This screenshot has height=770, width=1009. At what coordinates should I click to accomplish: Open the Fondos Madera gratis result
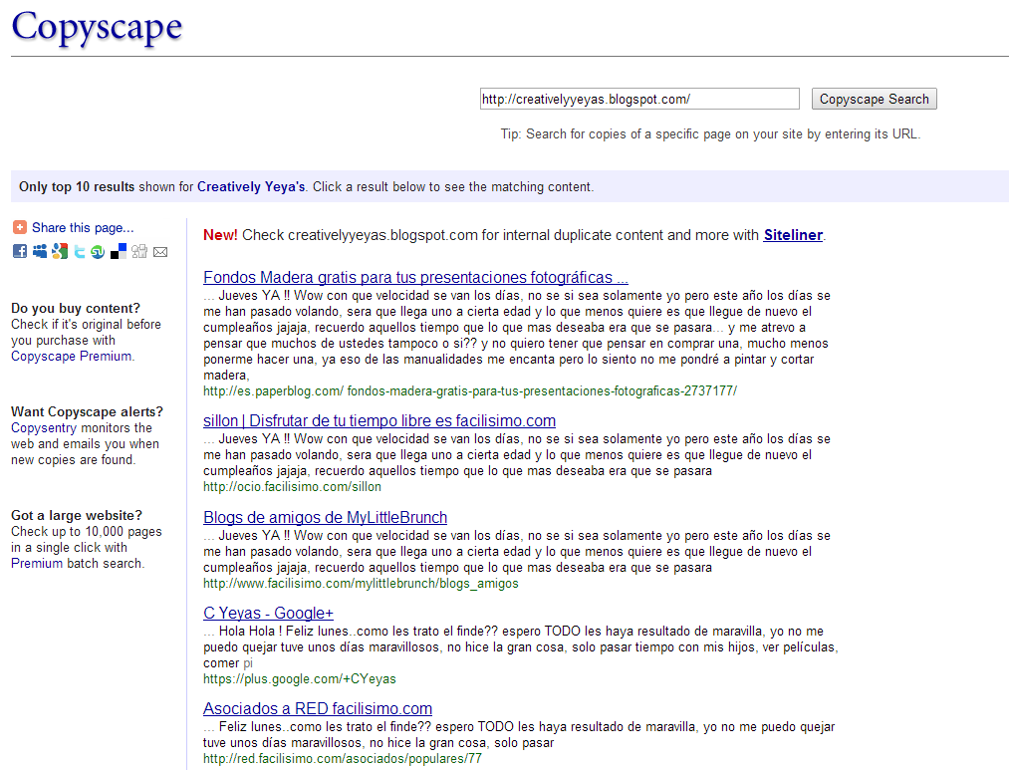tap(415, 277)
